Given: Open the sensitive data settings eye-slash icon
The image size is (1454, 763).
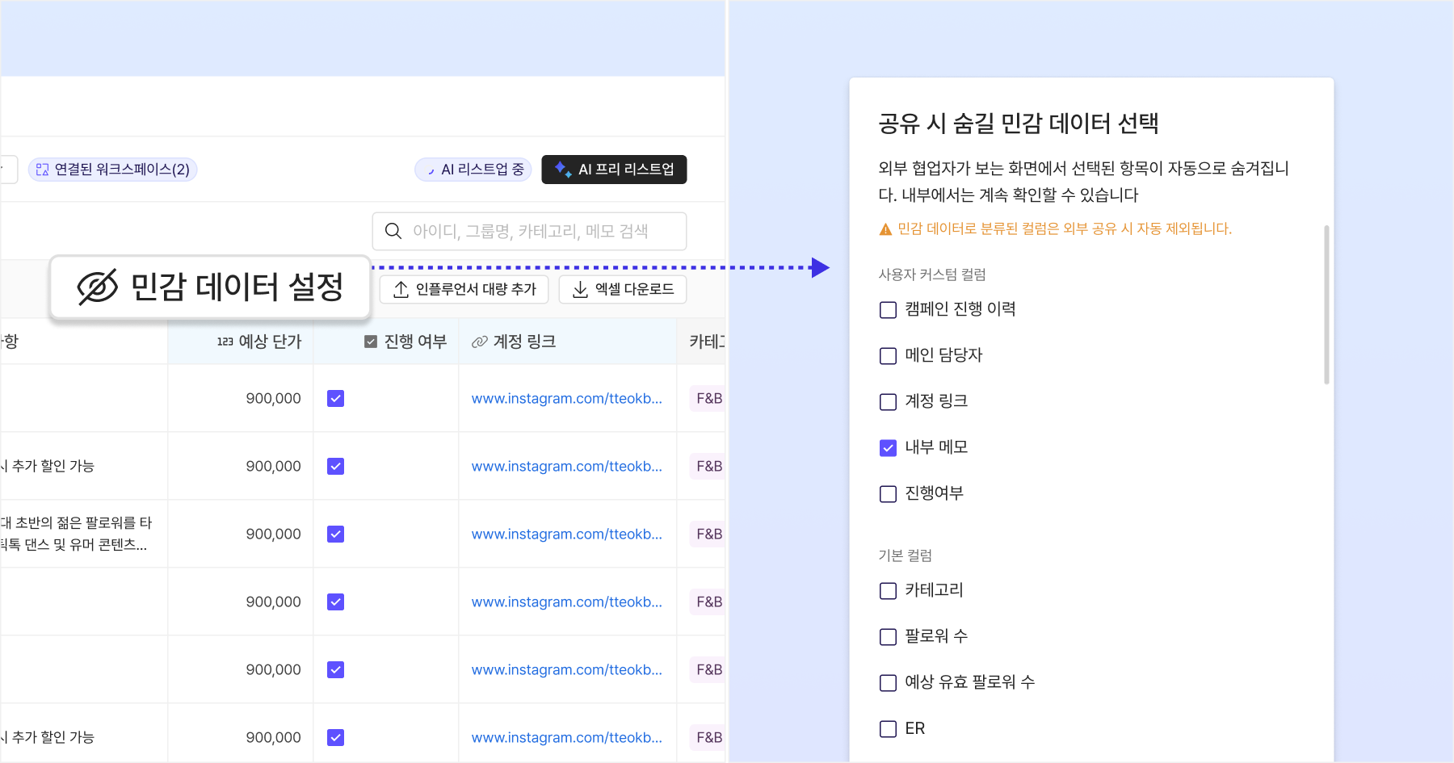Looking at the screenshot, I should (98, 287).
